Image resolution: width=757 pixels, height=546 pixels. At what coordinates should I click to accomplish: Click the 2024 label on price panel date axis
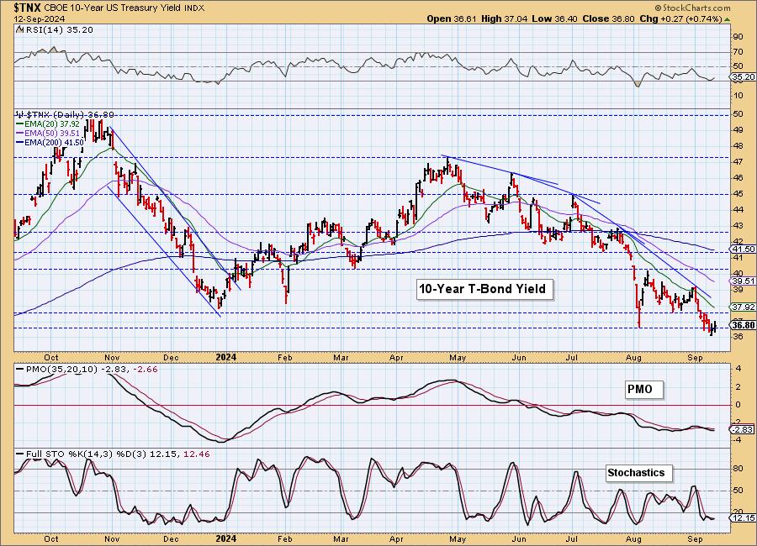coord(226,357)
